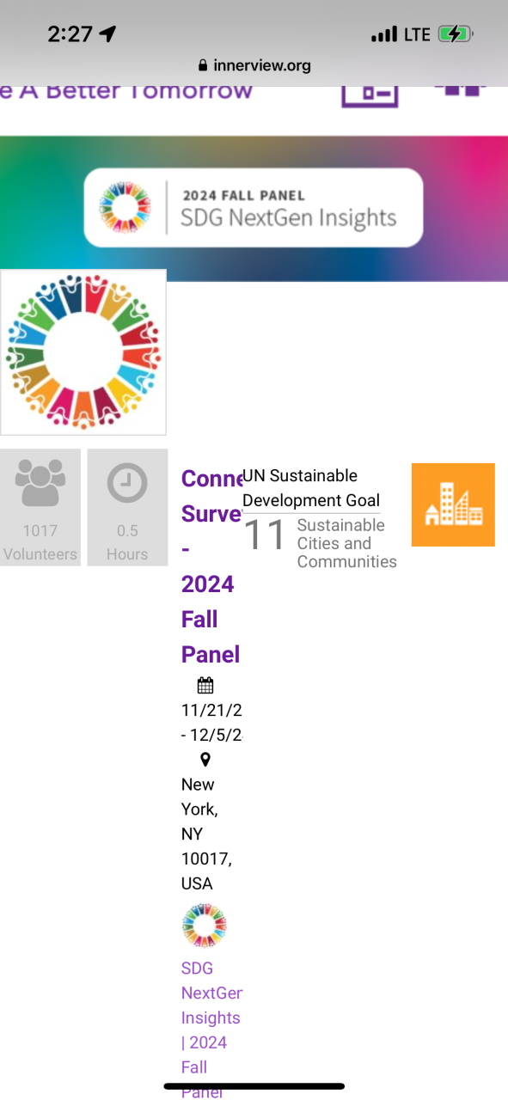Tap the orange Sustainable Cities goal icon
The image size is (508, 1100).
[453, 504]
